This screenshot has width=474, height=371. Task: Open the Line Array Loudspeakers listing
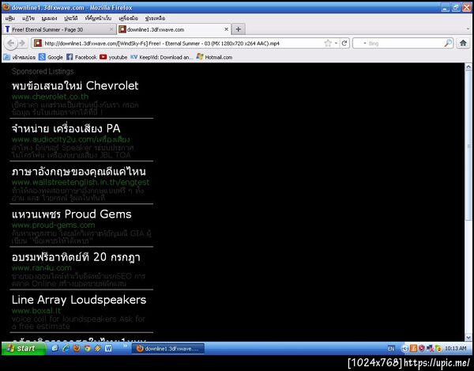(79, 300)
